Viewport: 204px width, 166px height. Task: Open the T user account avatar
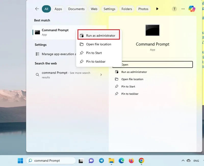[x=174, y=9]
